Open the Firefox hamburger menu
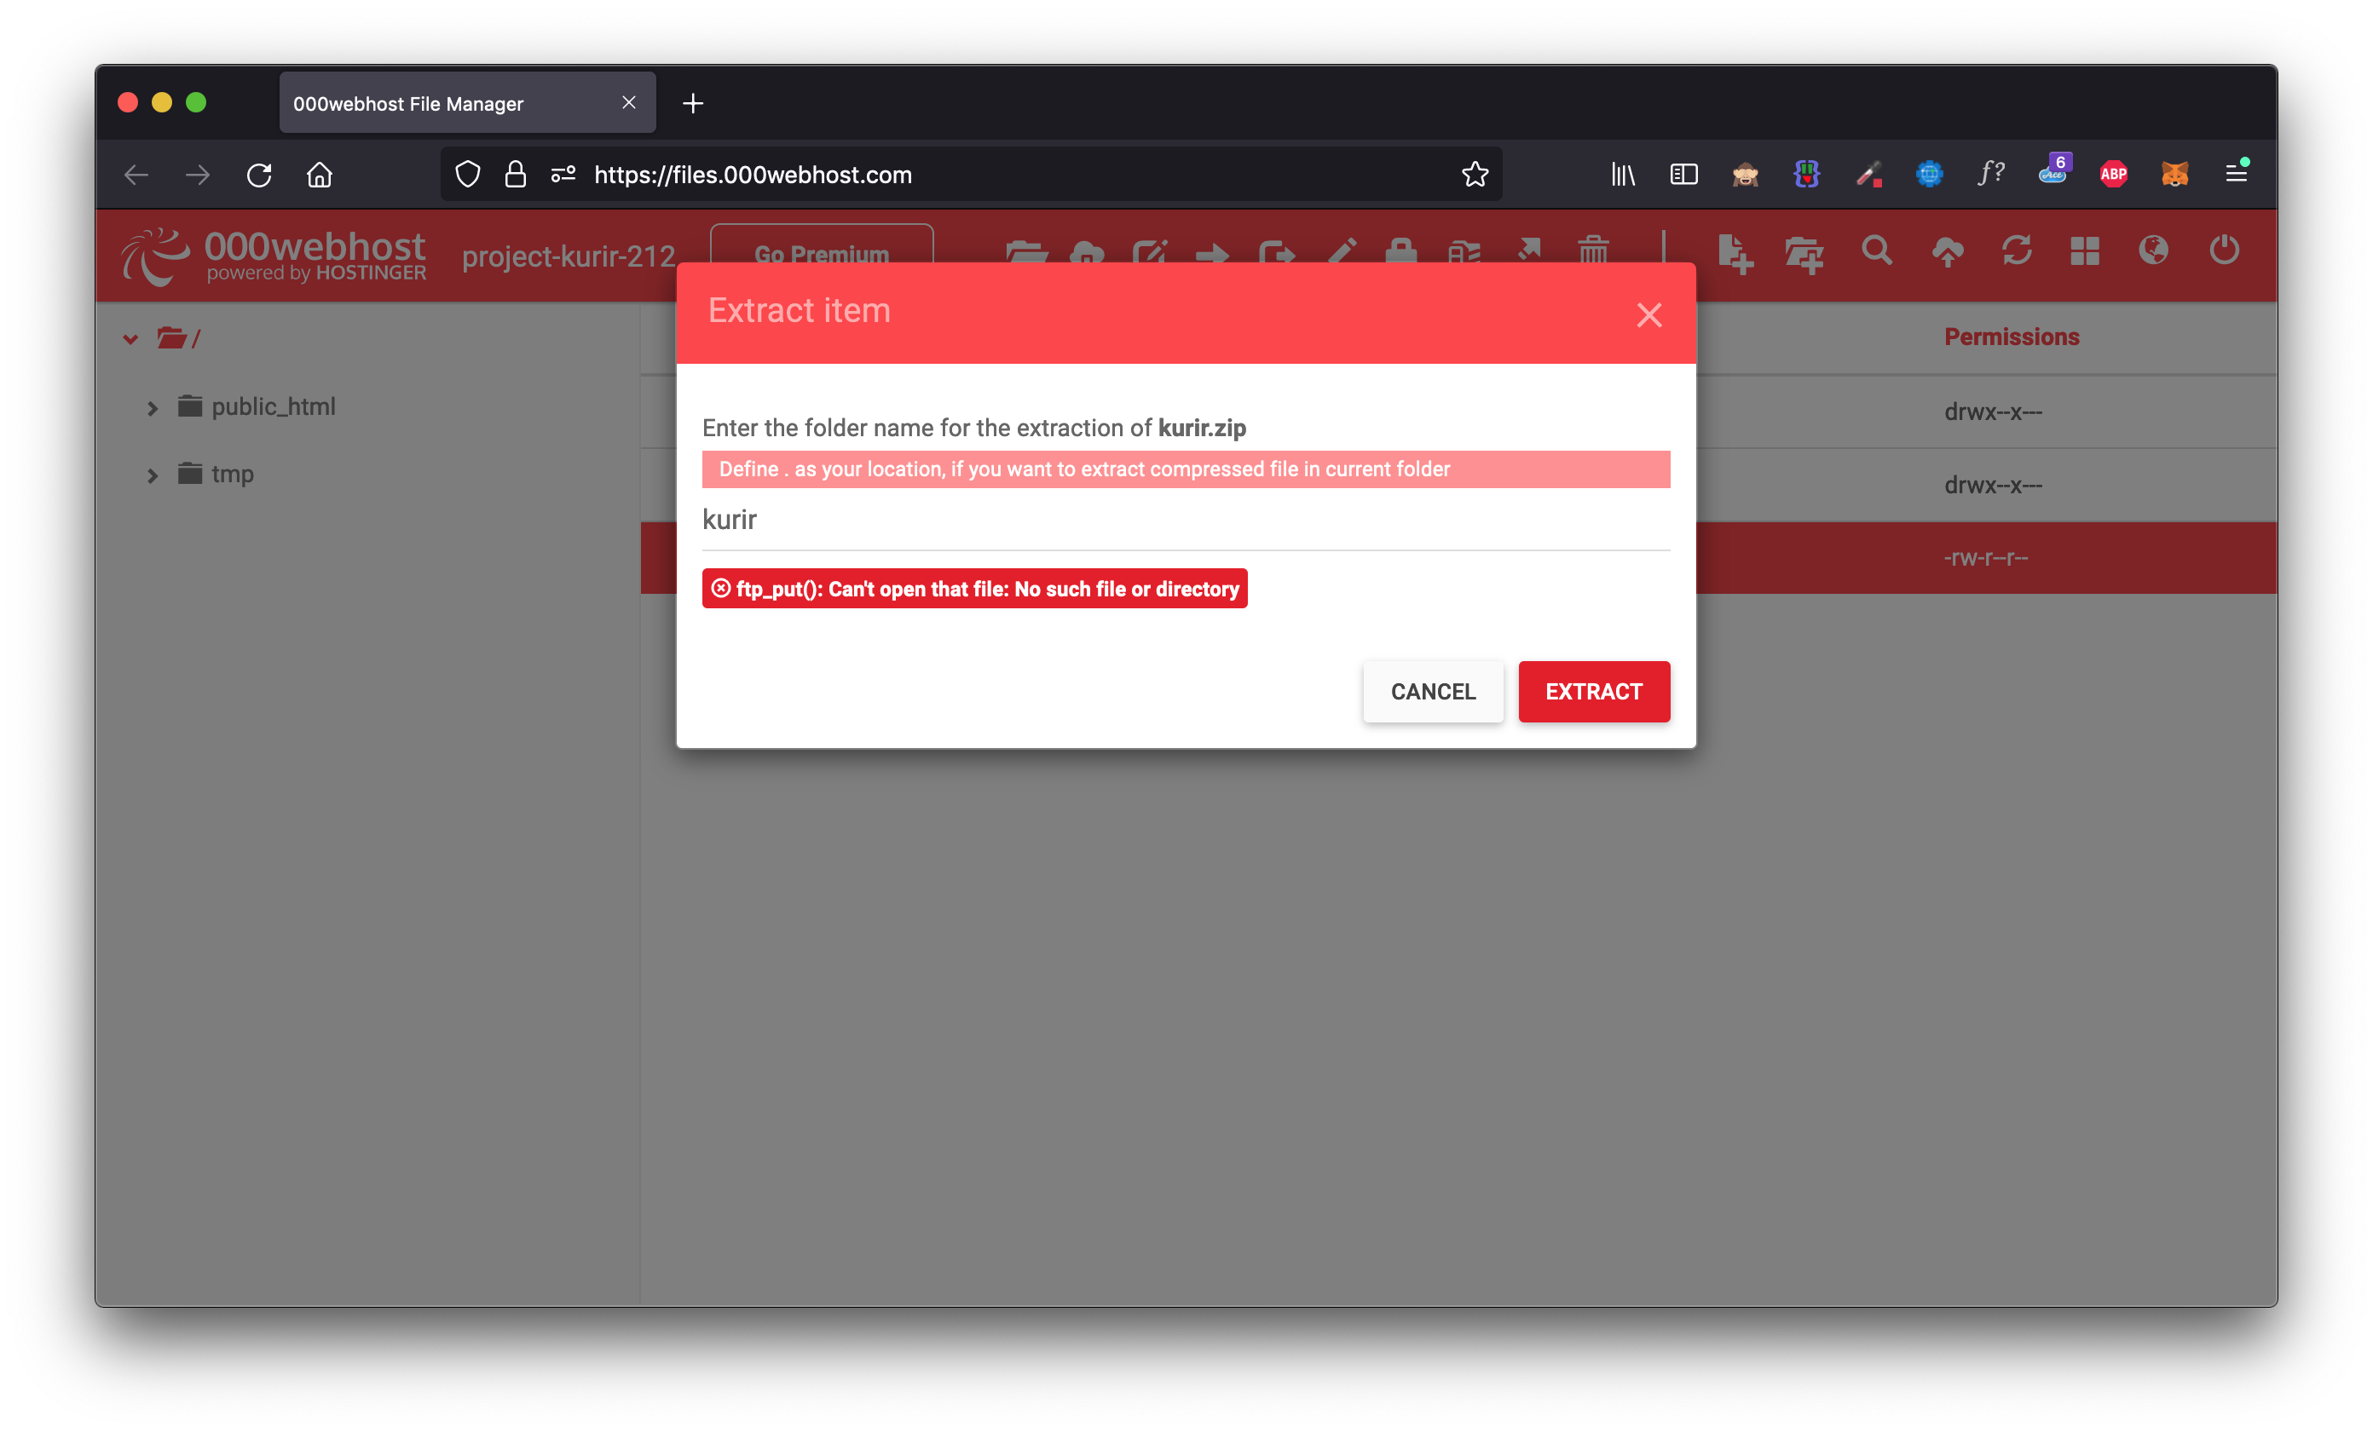 pos(2235,174)
